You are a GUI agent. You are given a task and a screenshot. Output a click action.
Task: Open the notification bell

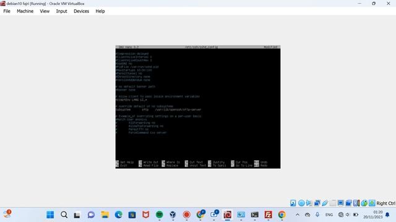(x=387, y=215)
